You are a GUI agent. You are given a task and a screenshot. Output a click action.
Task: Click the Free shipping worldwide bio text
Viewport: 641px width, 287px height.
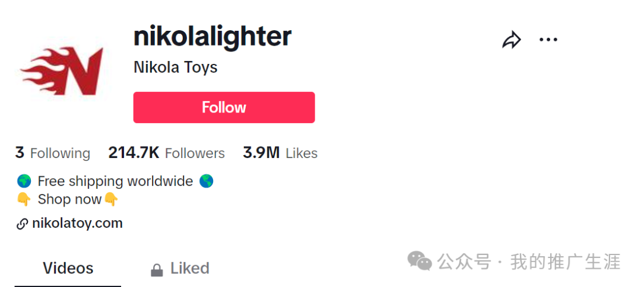pyautogui.click(x=115, y=181)
